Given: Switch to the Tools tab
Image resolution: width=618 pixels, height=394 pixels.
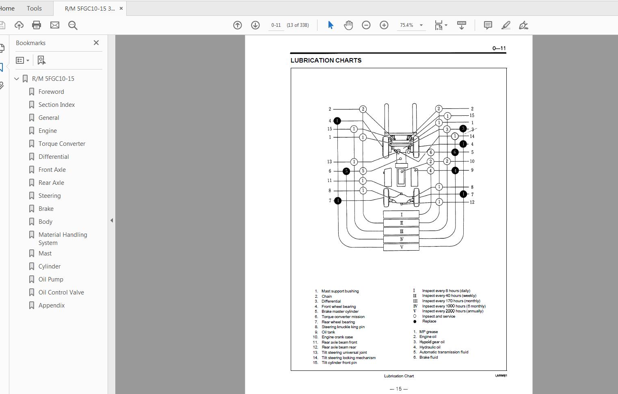Looking at the screenshot, I should click(x=34, y=8).
